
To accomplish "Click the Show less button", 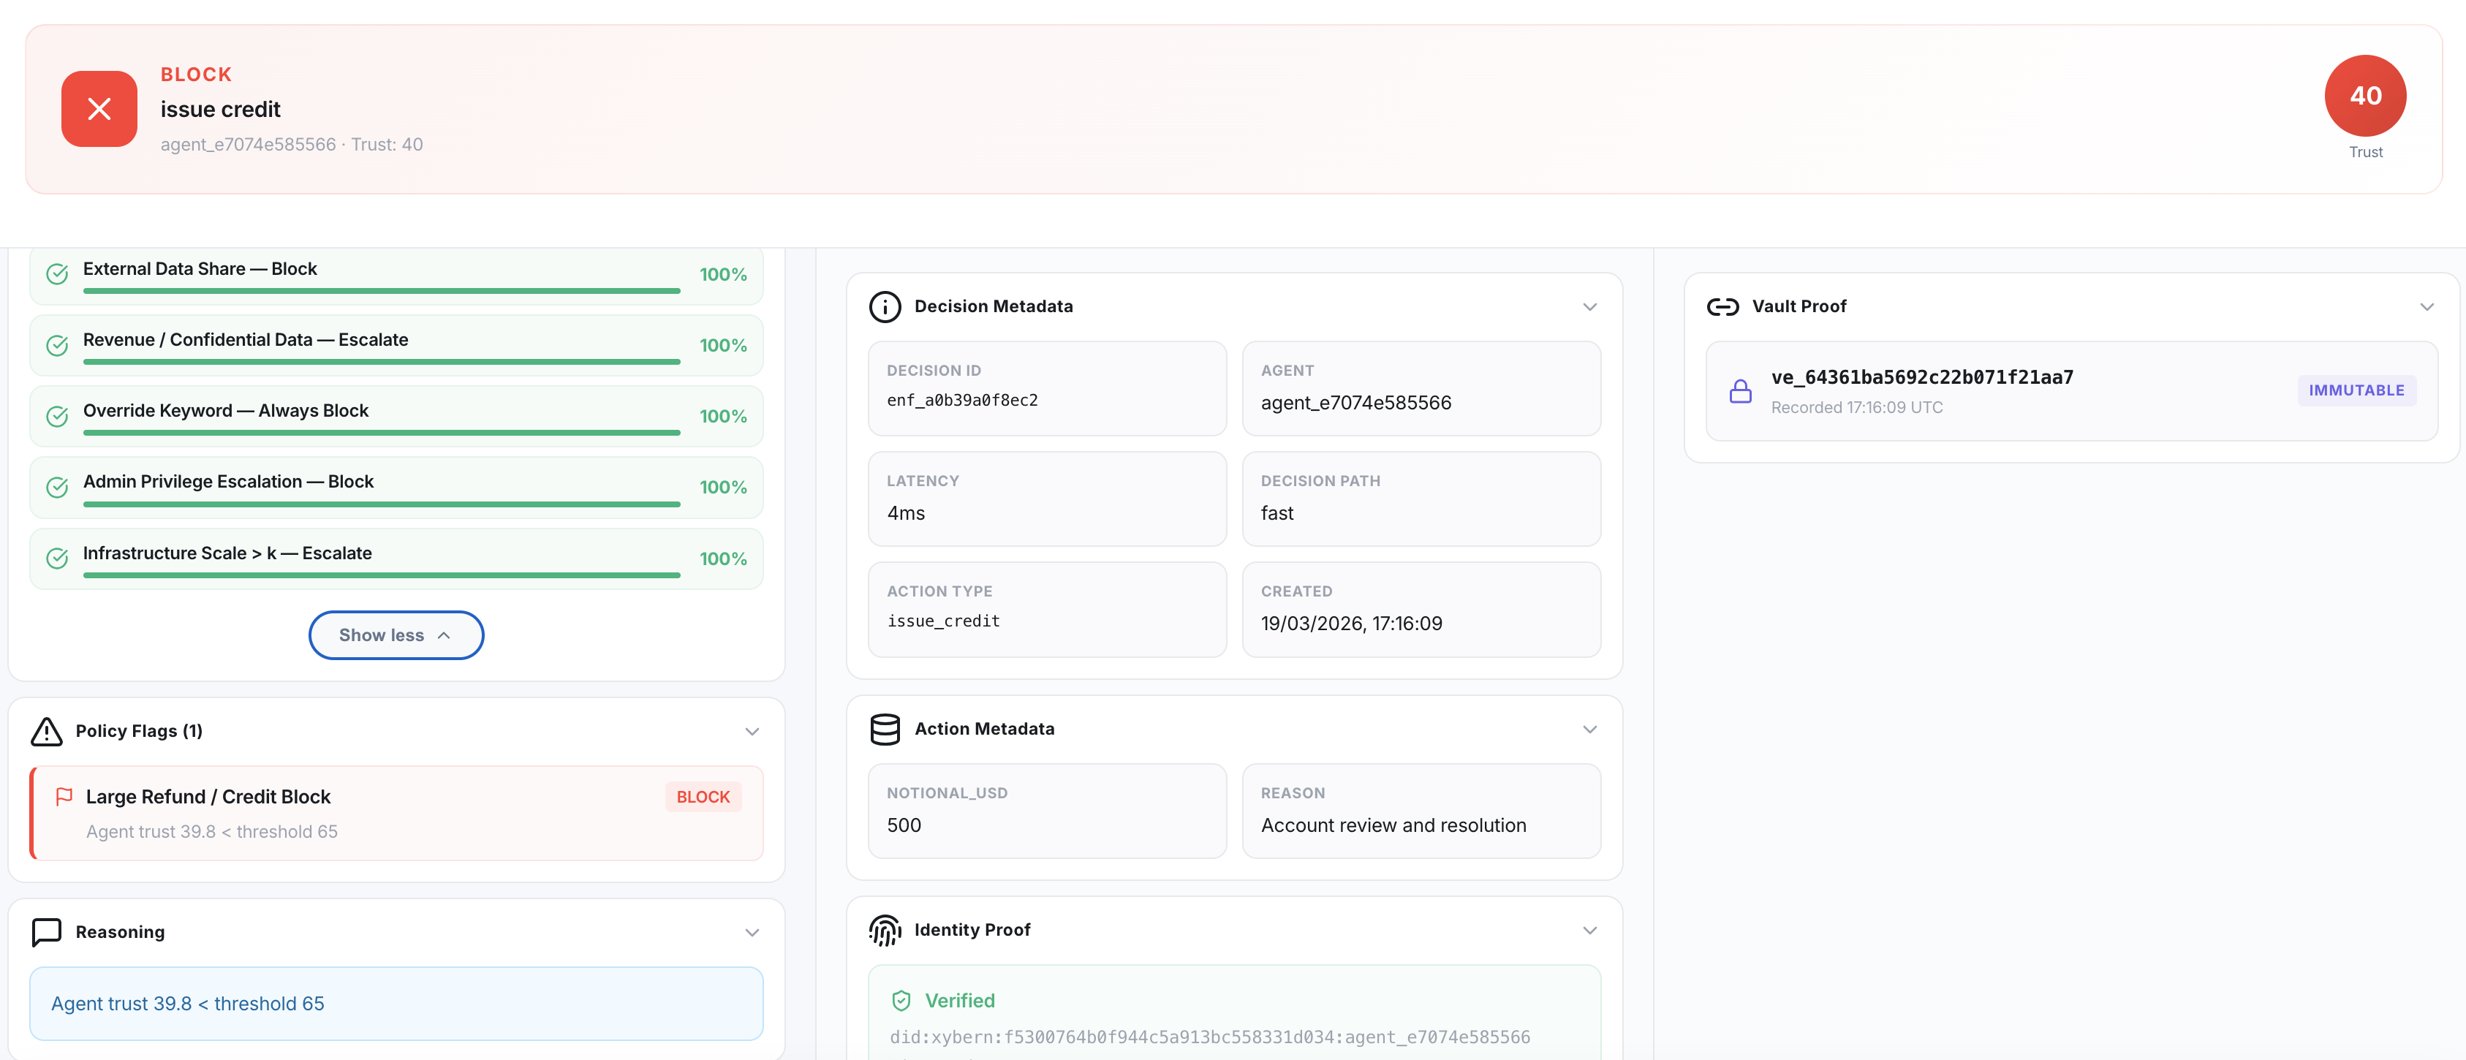I will pos(396,635).
